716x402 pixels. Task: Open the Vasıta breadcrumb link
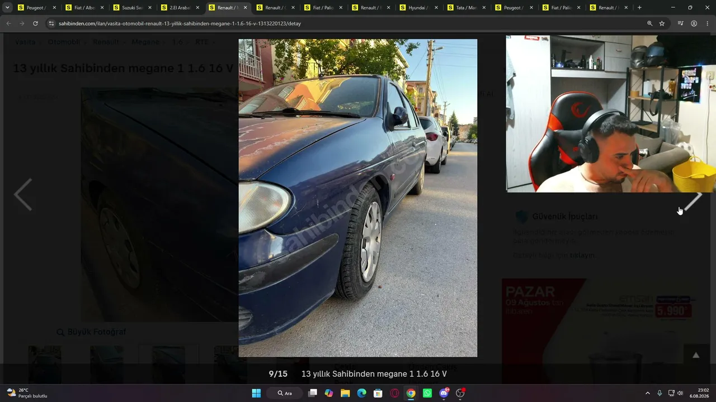coord(25,42)
